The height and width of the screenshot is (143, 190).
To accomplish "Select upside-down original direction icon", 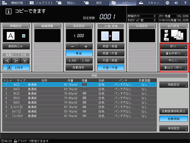I will 25,60.
